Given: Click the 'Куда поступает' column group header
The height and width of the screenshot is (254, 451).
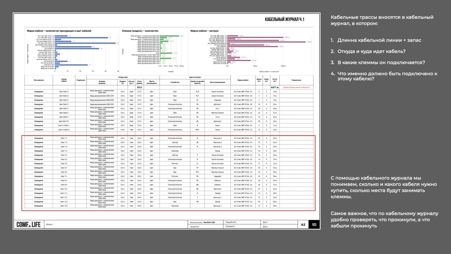Looking at the screenshot, I should pos(195,77).
